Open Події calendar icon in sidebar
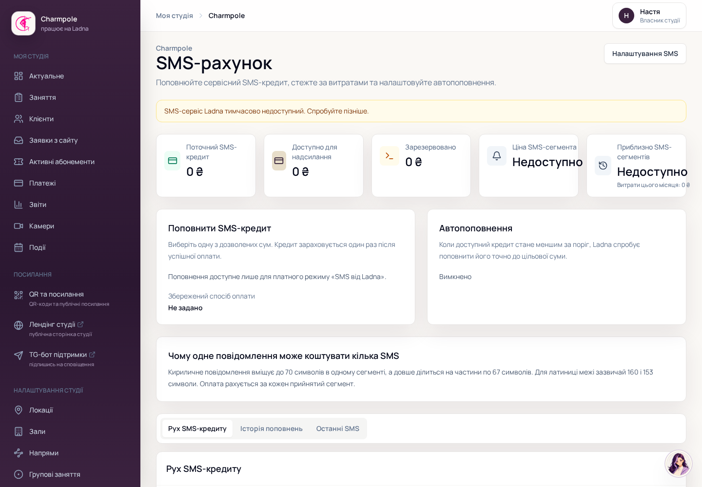Screen dimensions: 702x487 coord(19,247)
